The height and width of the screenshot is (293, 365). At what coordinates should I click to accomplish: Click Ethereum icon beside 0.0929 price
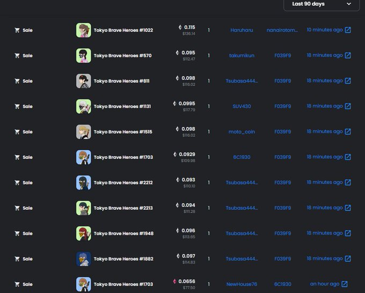click(x=175, y=154)
